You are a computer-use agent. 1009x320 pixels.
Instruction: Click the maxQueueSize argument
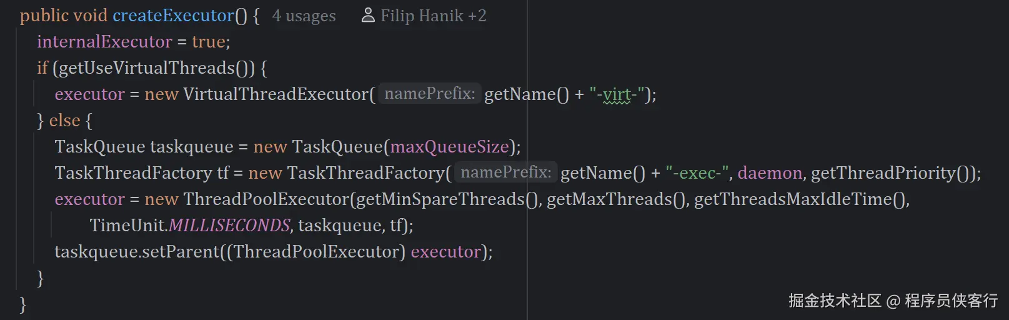click(x=449, y=147)
